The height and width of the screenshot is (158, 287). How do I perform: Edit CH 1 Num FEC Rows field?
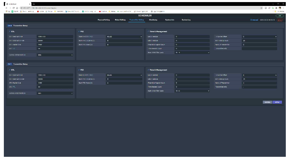(x=124, y=83)
